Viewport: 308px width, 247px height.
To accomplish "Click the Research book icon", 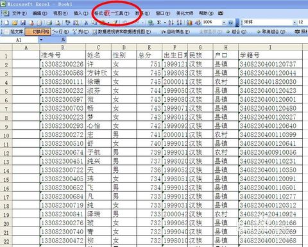I will (76, 22).
